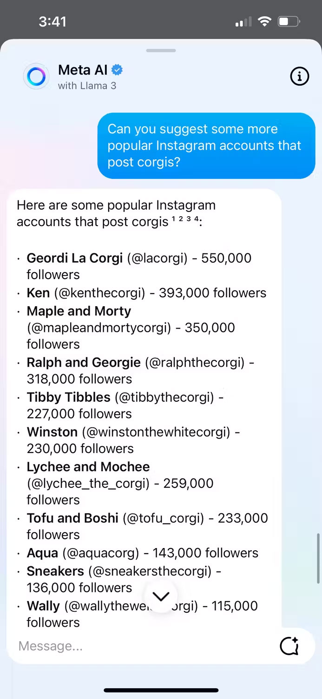322x699 pixels.
Task: Tap the Geordi La Corgi listing
Action: click(74, 258)
